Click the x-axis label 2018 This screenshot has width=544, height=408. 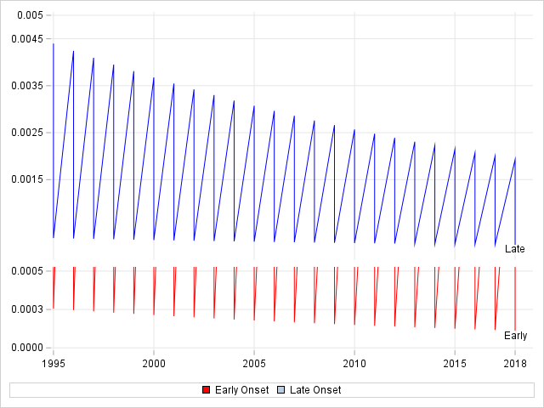point(515,363)
